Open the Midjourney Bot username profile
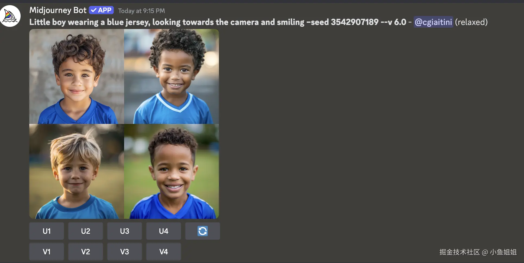The width and height of the screenshot is (524, 263). [58, 10]
